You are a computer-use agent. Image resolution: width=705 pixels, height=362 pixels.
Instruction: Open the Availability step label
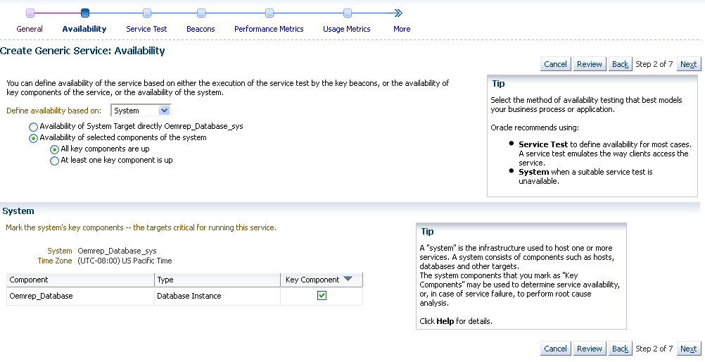(84, 29)
